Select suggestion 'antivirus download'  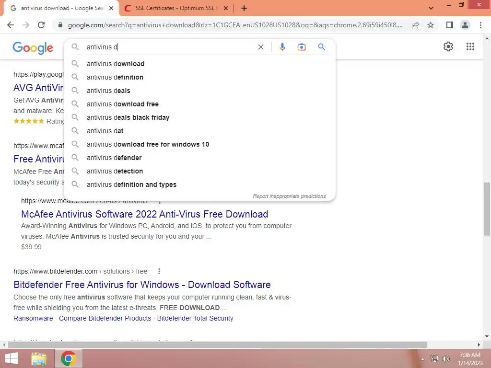click(x=199, y=64)
